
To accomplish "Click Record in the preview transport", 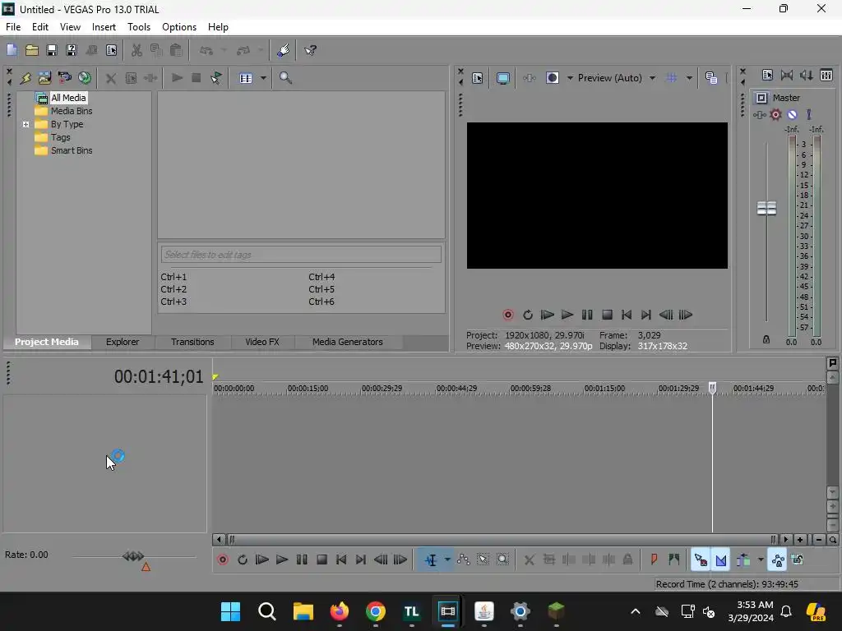I will coord(508,315).
